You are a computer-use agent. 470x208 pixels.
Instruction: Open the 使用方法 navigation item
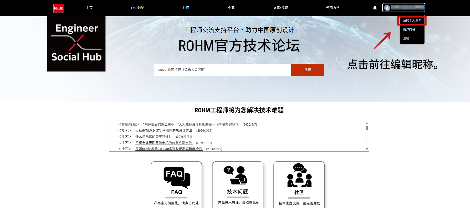point(333,8)
